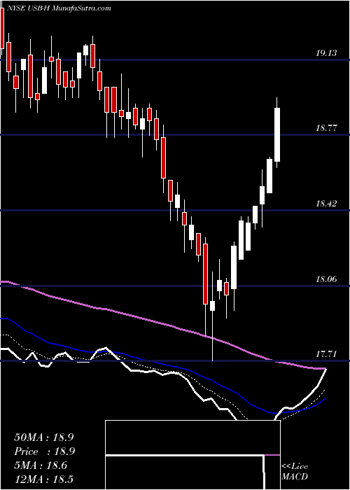Click the 19.13 price level label

coord(326,53)
